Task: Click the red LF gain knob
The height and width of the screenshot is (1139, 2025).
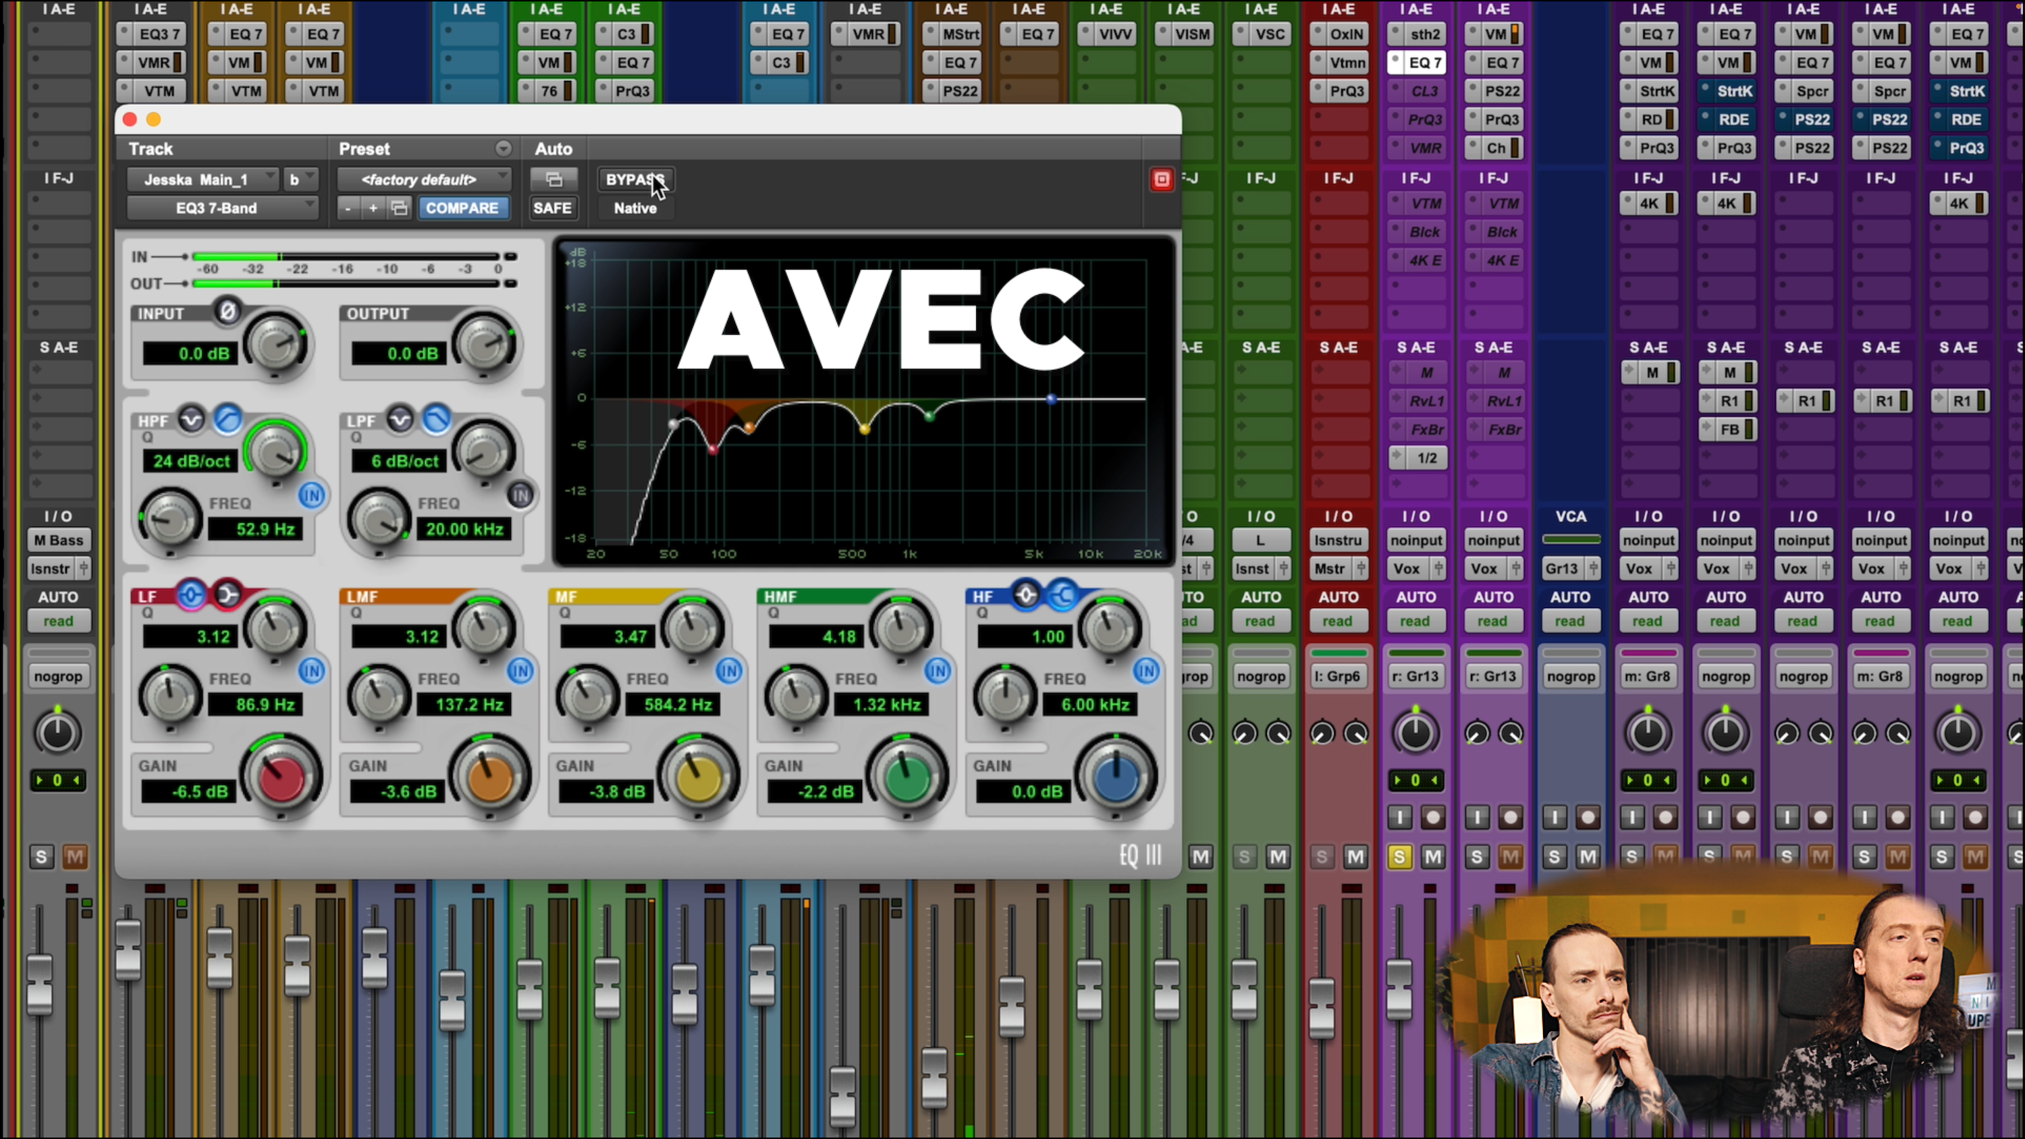Action: [281, 778]
